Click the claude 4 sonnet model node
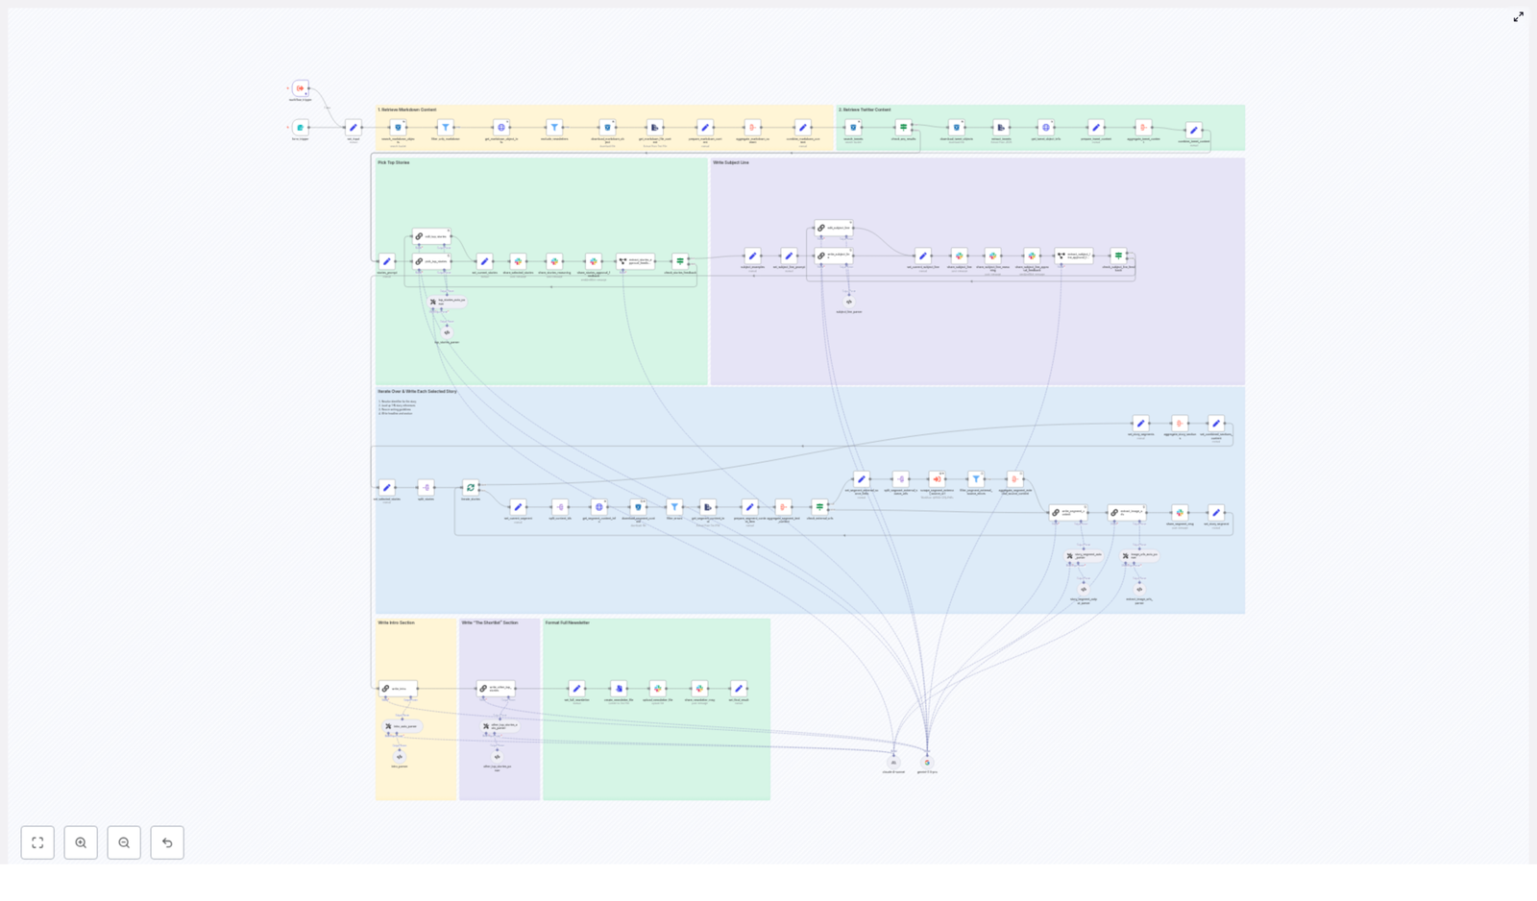Screen dimensions: 1537x901 tap(893, 762)
